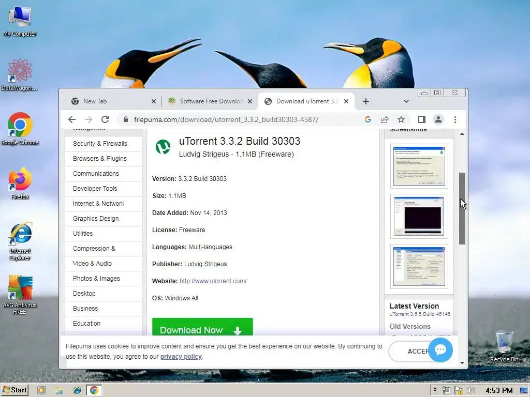This screenshot has width=530, height=397.
Task: Open Chrome three-dot menu
Action: tap(455, 119)
